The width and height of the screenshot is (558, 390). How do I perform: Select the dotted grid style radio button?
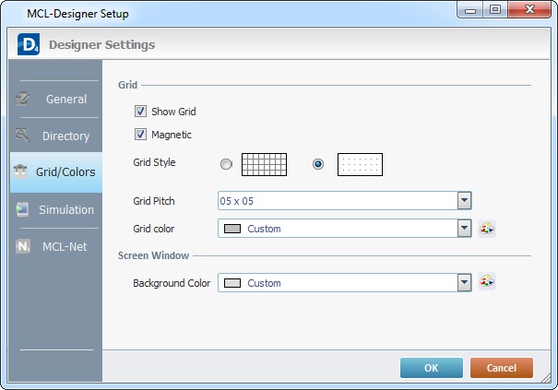click(x=318, y=164)
